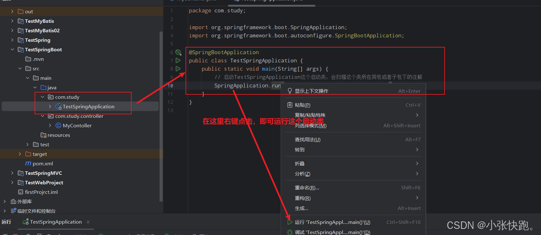The image size is (541, 235).
Task: Expand the TestWebProject module
Action: click(12, 182)
